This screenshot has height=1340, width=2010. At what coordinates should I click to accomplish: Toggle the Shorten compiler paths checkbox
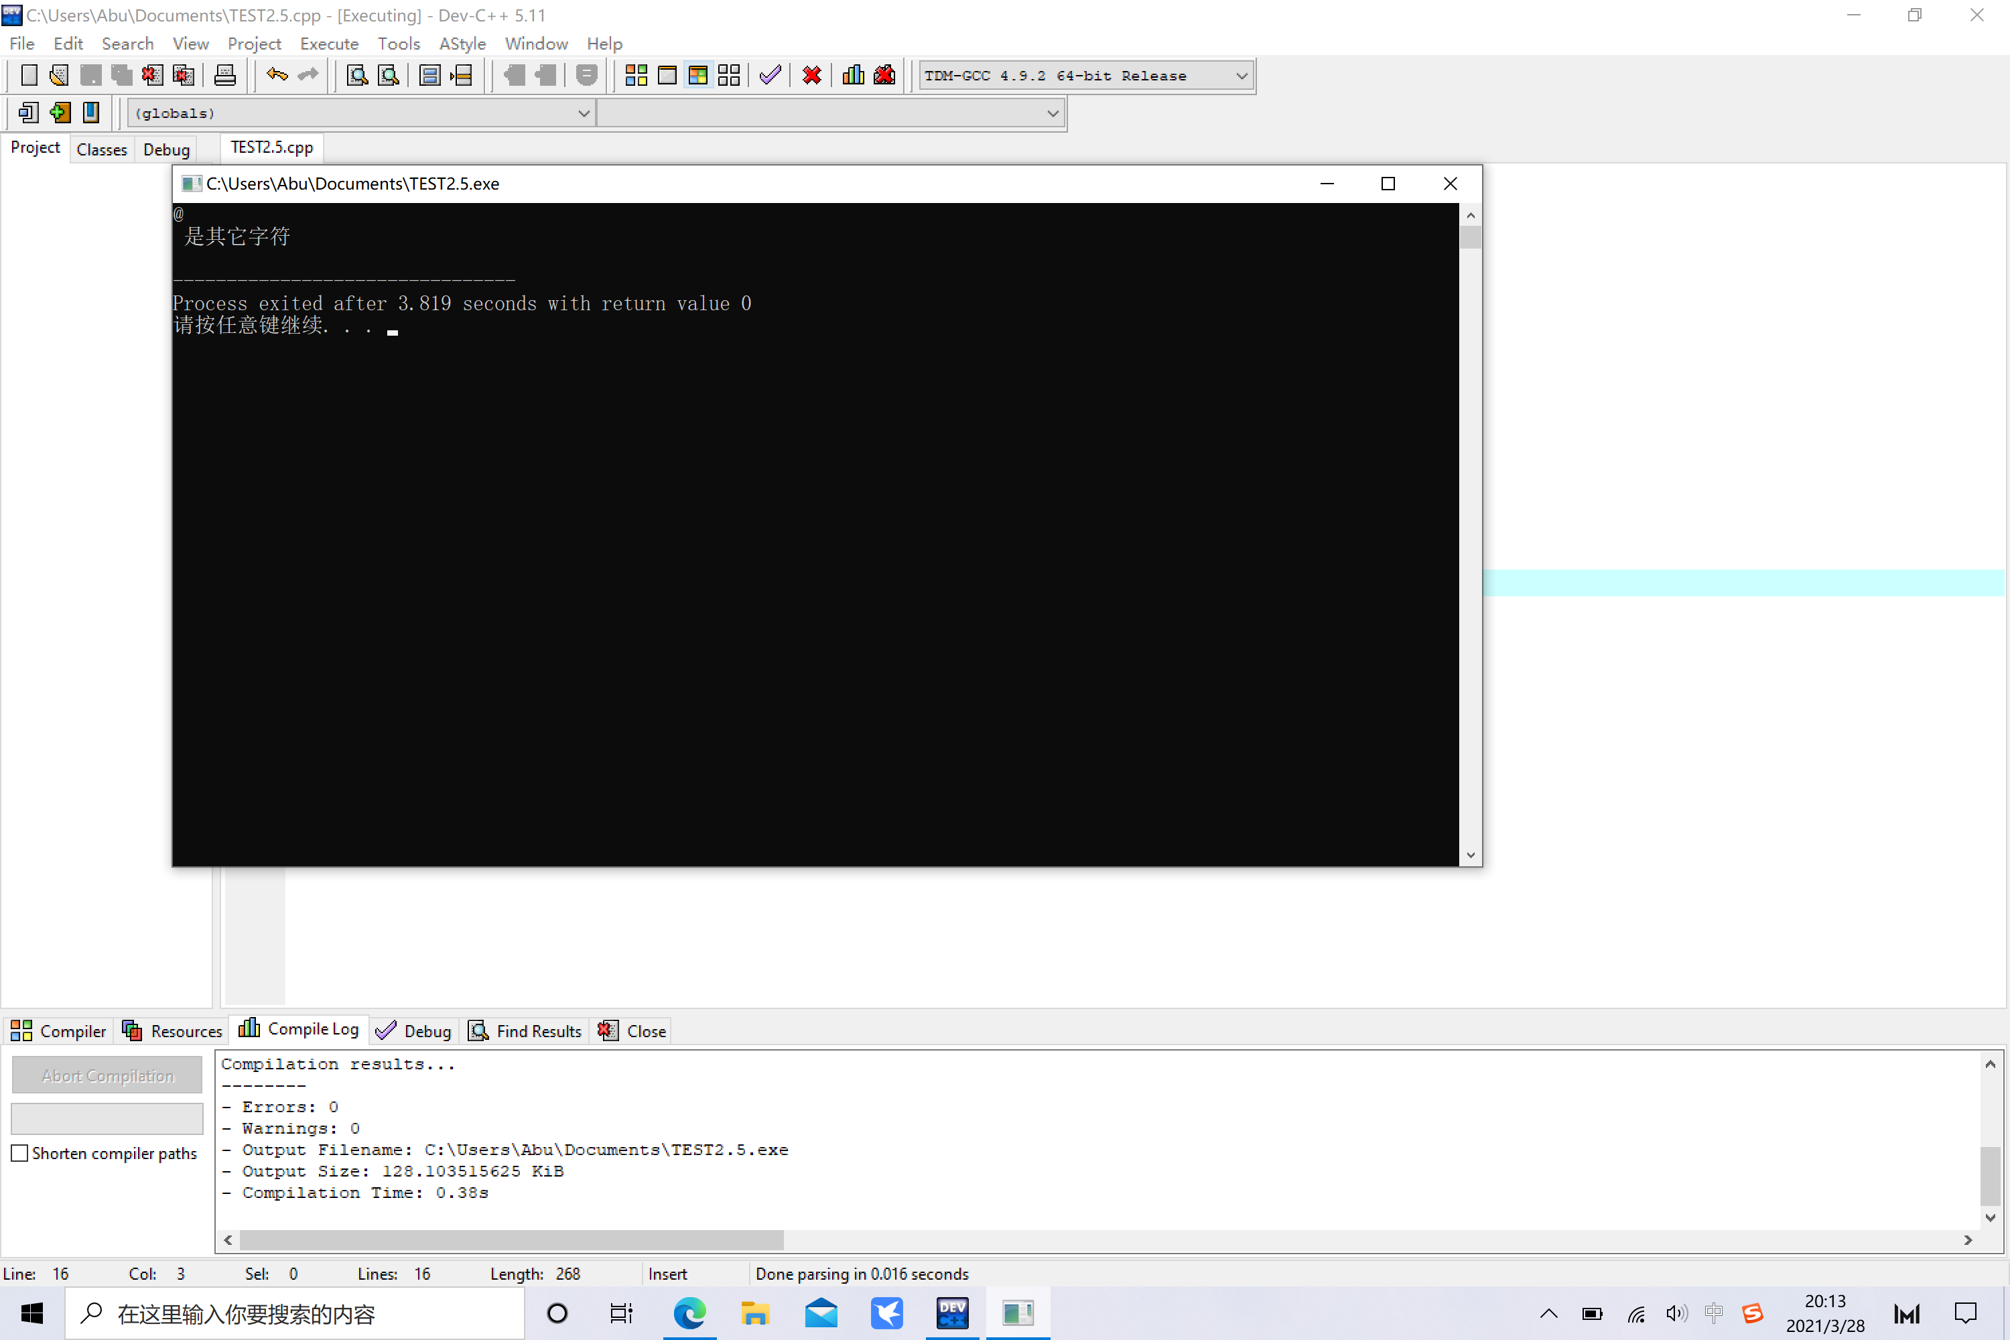[19, 1153]
